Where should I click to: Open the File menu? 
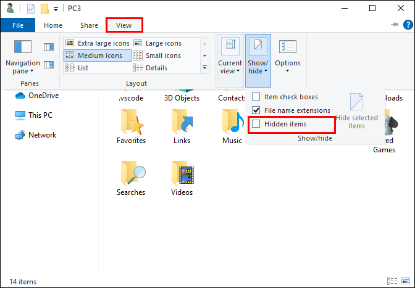[17, 25]
